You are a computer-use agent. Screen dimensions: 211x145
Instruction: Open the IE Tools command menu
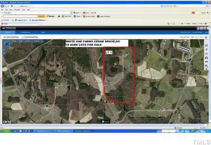[201, 23]
